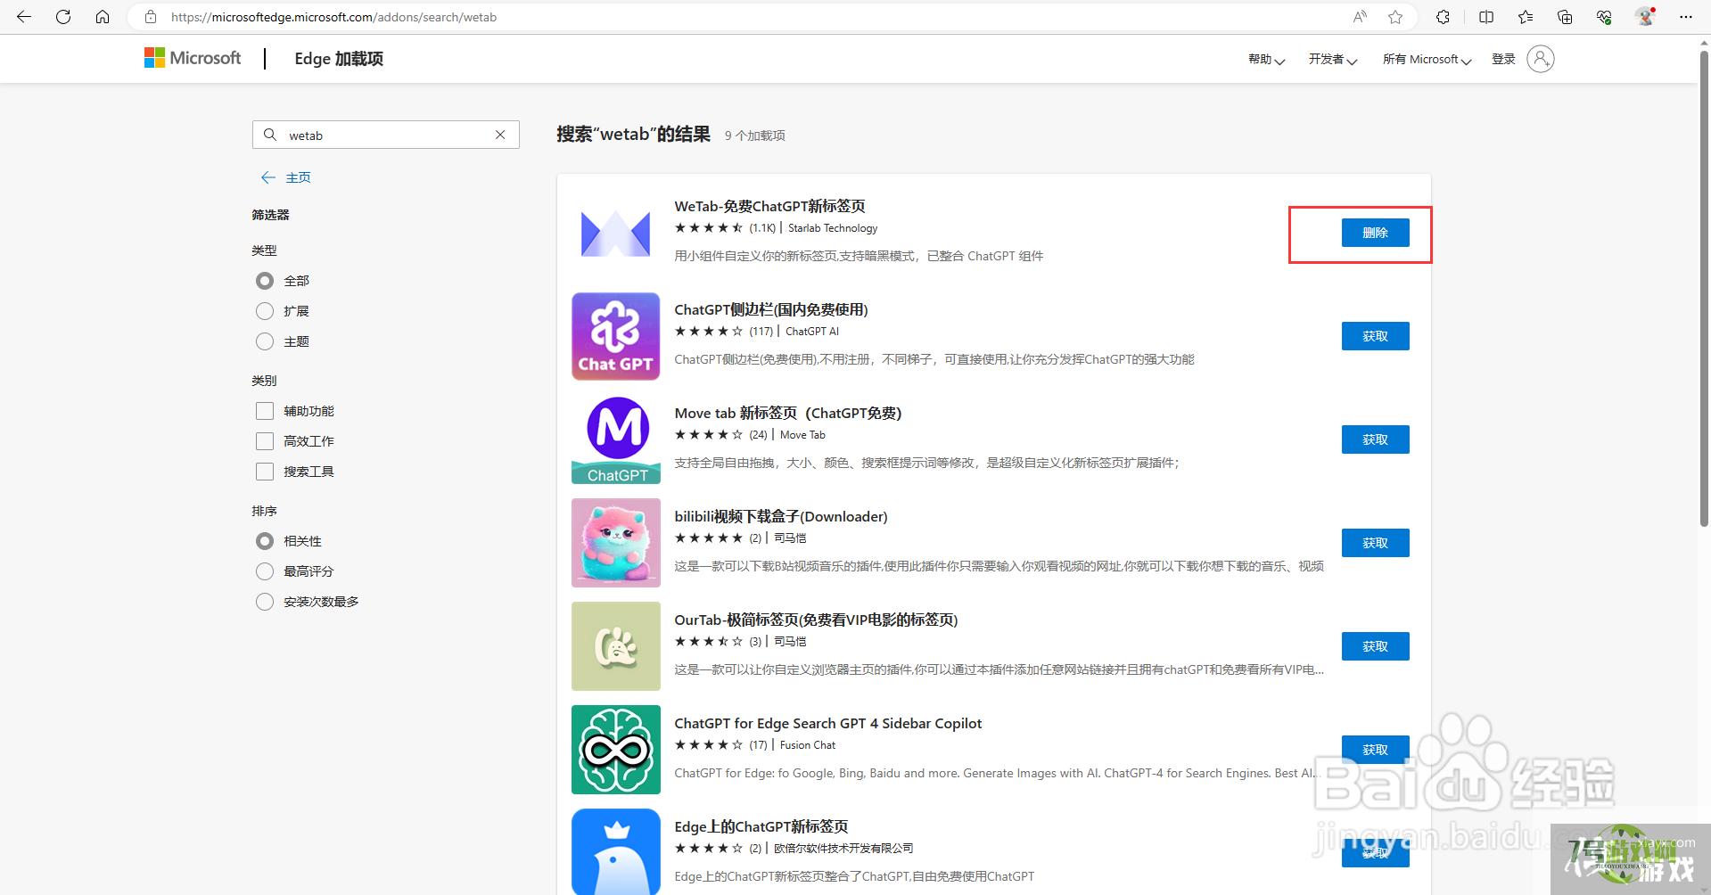
Task: Open the Favorites list icon
Action: [1526, 17]
